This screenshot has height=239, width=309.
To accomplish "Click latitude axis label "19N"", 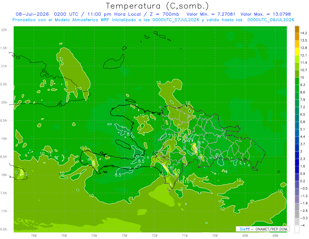I will click(4, 139).
